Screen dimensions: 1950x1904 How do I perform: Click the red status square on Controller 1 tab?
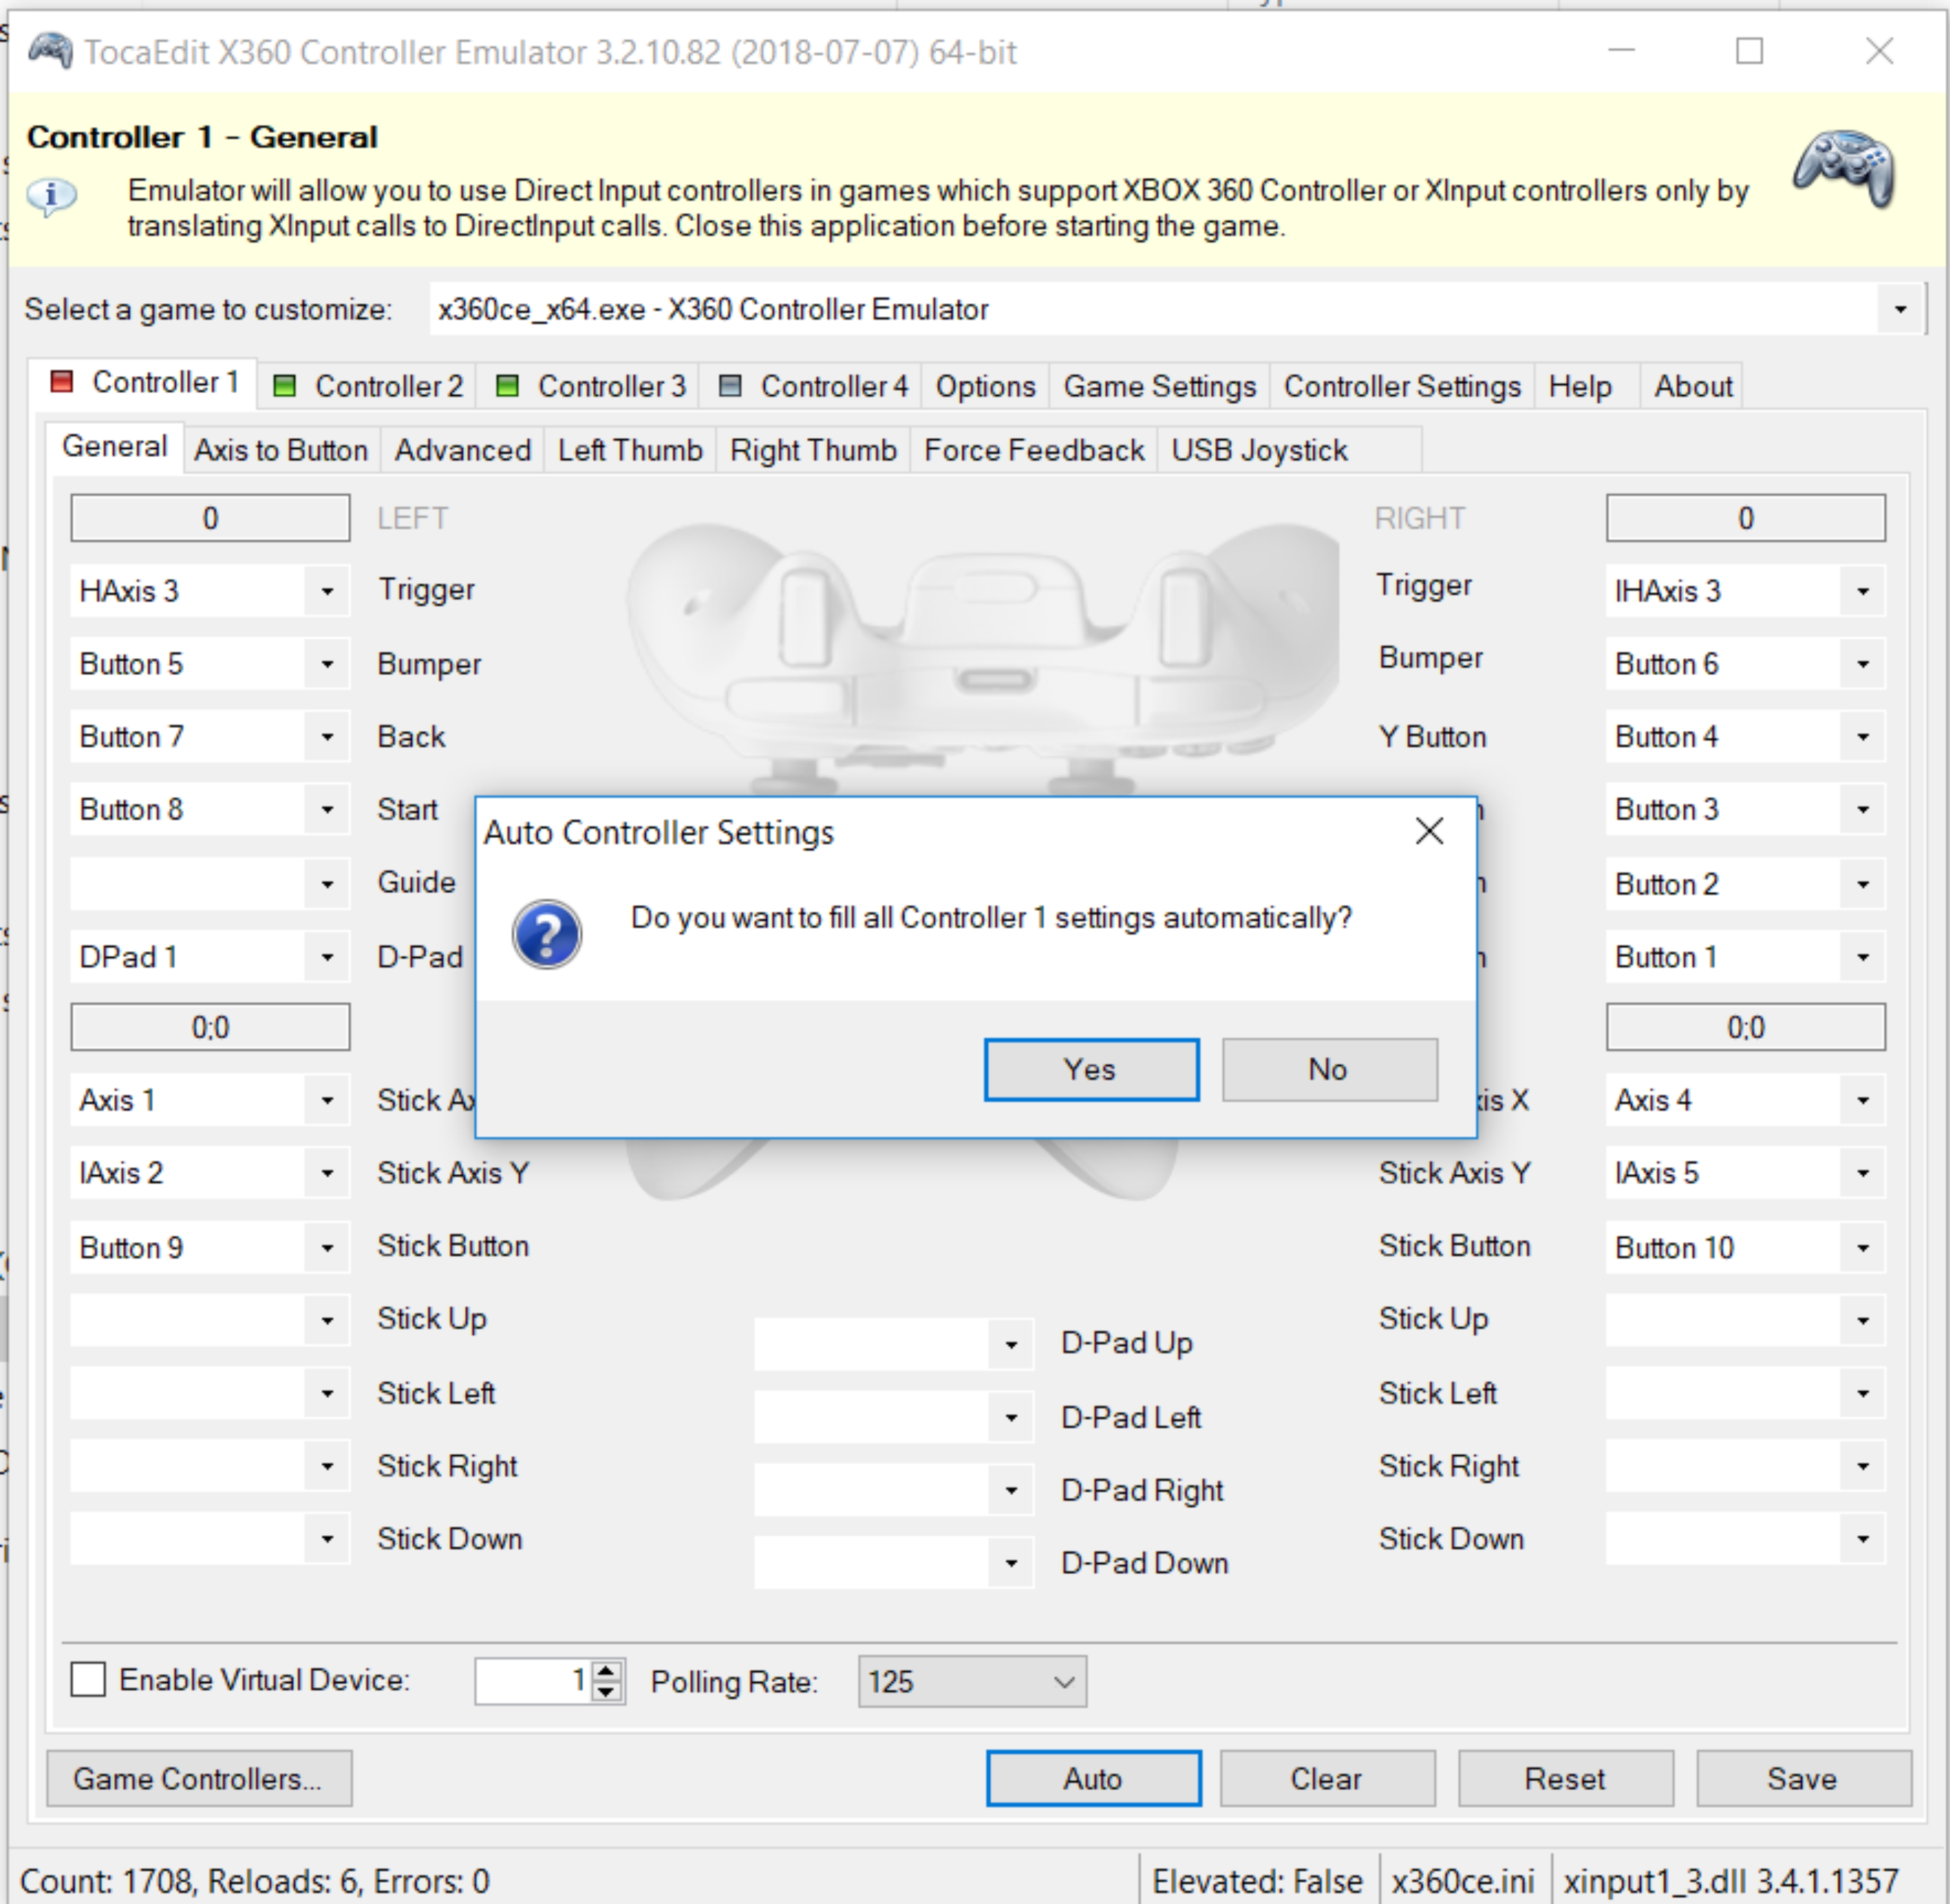pos(62,381)
